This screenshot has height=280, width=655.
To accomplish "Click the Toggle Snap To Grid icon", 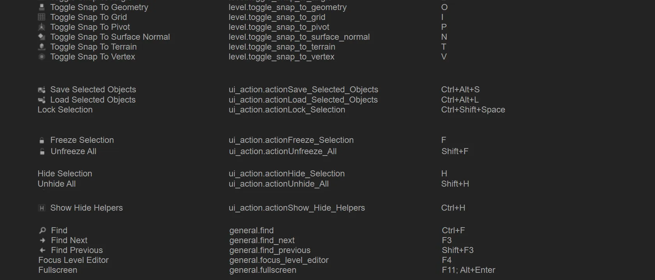I will [x=42, y=17].
